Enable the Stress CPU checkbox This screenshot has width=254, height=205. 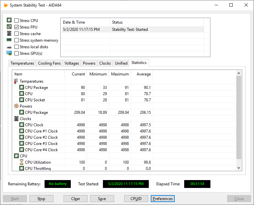[16, 20]
